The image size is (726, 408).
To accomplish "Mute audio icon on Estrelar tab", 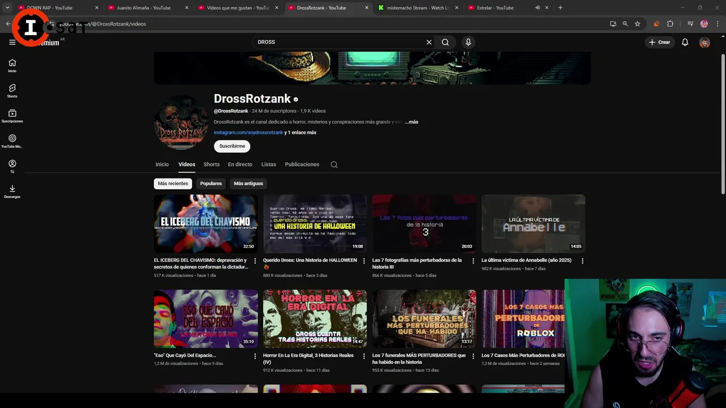I will 537,8.
